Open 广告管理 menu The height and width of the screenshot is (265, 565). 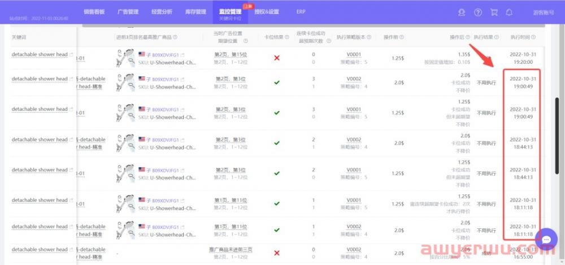(x=128, y=11)
